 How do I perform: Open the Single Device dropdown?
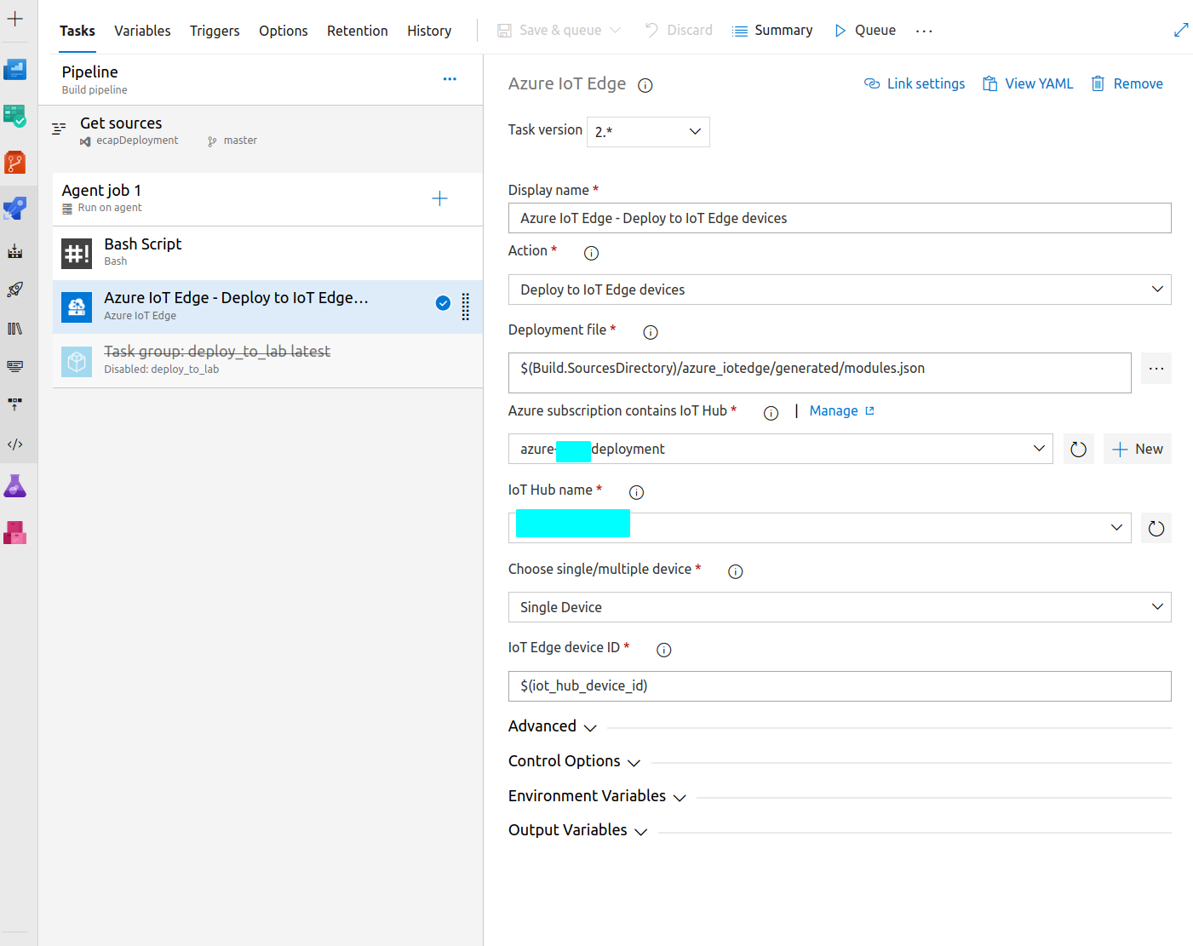[x=840, y=607]
